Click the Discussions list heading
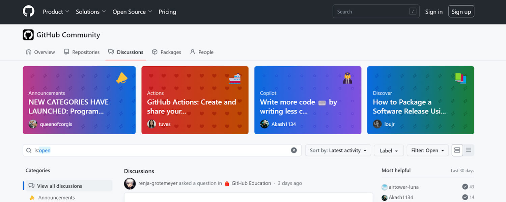Viewport: 506px width, 202px height. [x=139, y=171]
